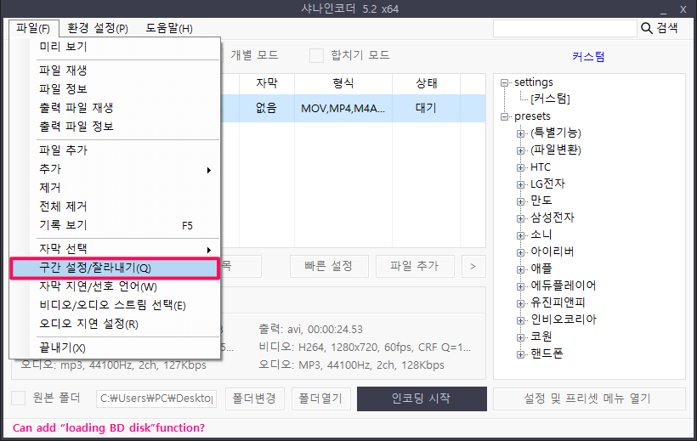Screen dimensions: 697x441
Task: Expand the (특별기능) preset group
Action: 520,133
